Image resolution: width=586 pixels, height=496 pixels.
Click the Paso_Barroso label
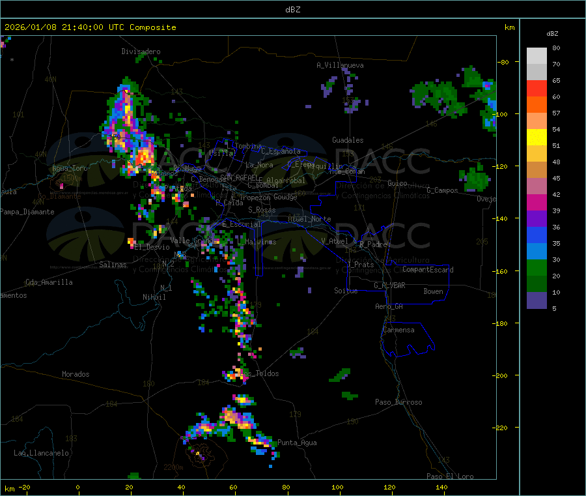(398, 402)
